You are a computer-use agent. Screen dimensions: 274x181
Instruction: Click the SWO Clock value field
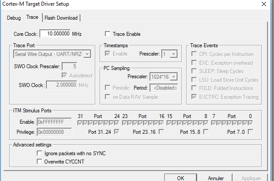tap(62, 85)
